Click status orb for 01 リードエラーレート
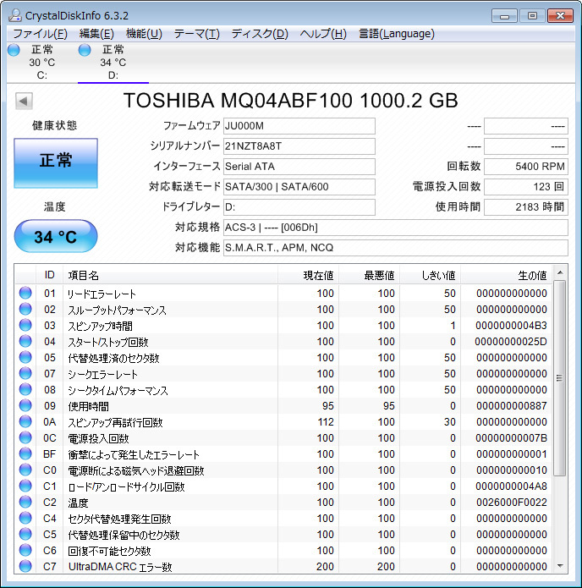Image resolution: width=582 pixels, height=588 pixels. point(25,293)
